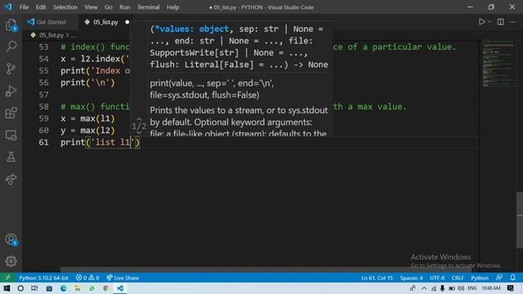This screenshot has width=523, height=294.
Task: Switch to the 05_list.py tab
Action: (x=105, y=22)
